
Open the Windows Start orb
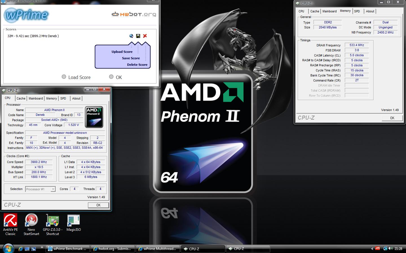pyautogui.click(x=8, y=249)
